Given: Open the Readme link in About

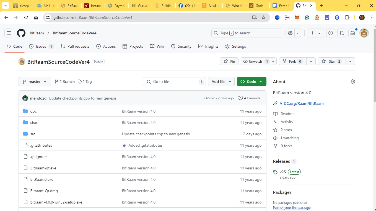Looking at the screenshot, I should (x=287, y=114).
